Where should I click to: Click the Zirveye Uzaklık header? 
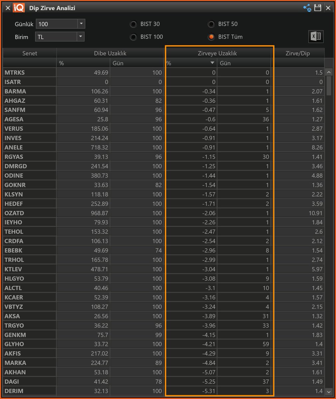coord(218,53)
